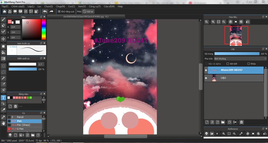
Task: Flip the Navigator view horizontally
Action: [248, 22]
